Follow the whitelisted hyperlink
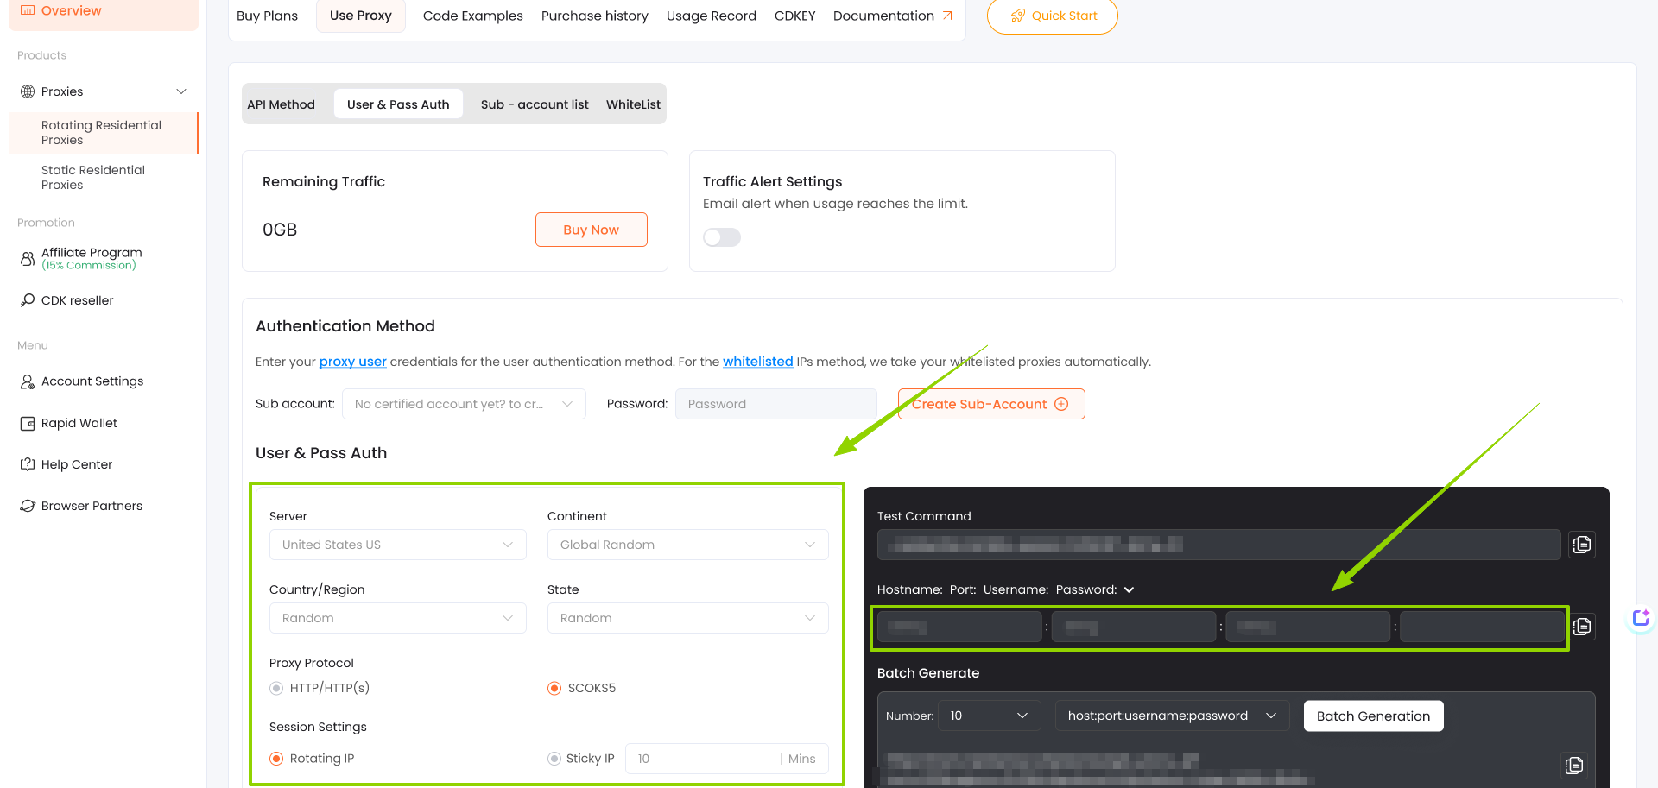 (757, 362)
